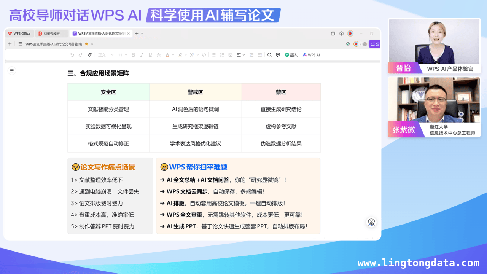The width and height of the screenshot is (487, 274).
Task: Apply the highlighter color
Action: (180, 55)
